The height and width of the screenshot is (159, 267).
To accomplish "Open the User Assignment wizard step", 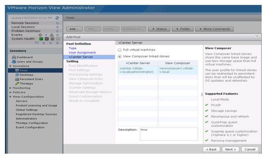I will coord(82,53).
